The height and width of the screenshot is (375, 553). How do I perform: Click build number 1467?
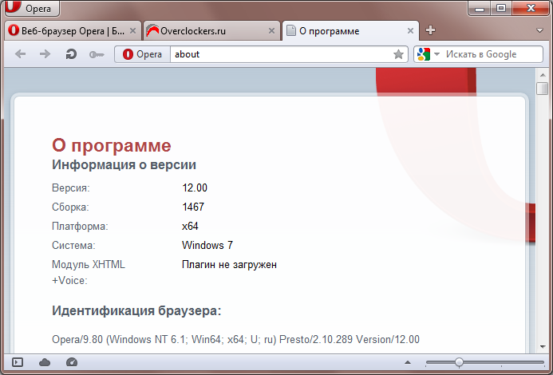click(193, 207)
